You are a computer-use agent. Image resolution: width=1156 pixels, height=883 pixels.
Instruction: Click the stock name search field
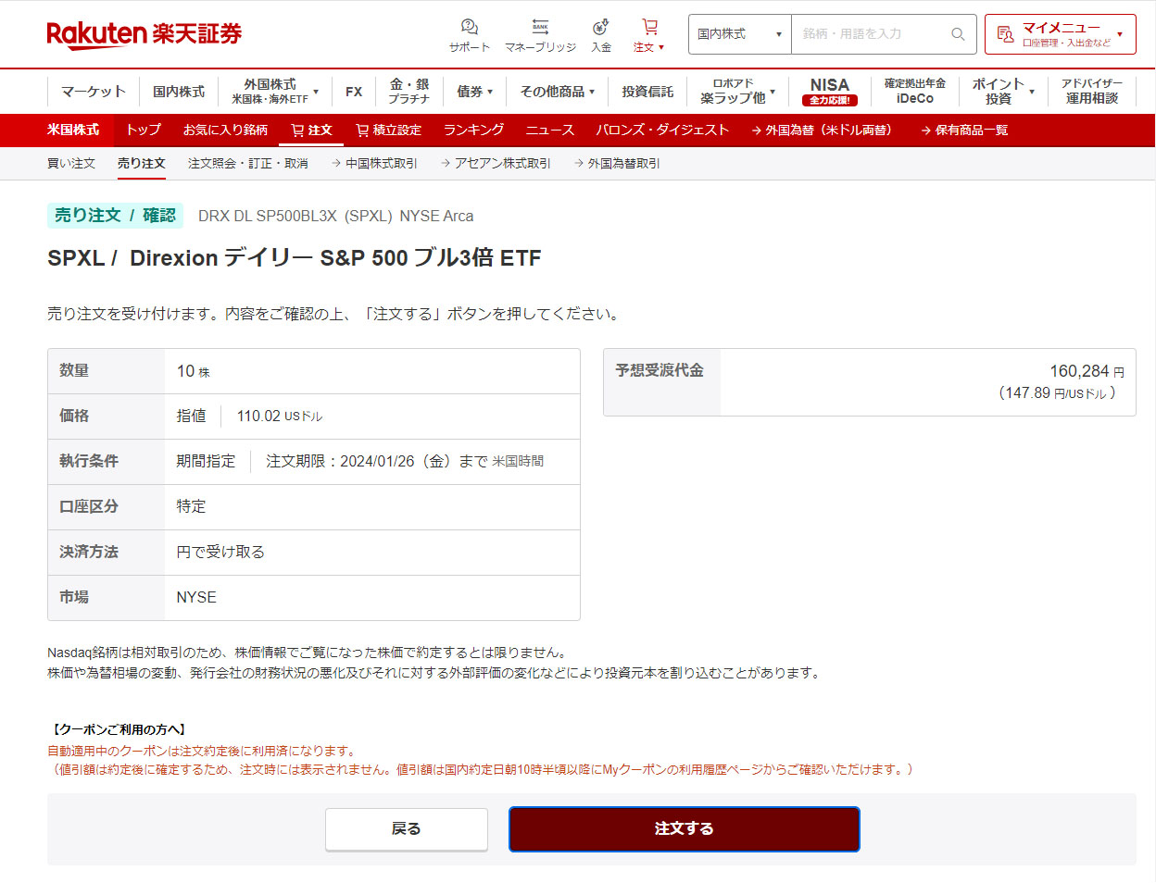coord(871,34)
